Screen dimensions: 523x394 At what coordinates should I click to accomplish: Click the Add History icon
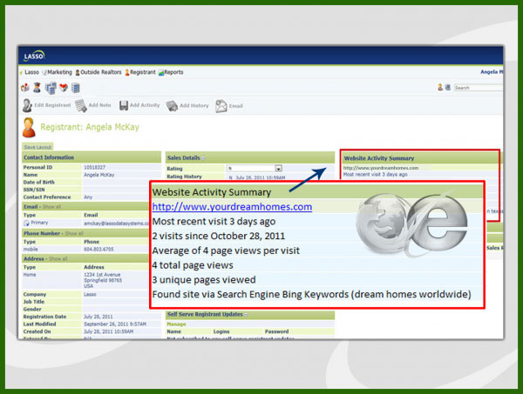point(172,106)
